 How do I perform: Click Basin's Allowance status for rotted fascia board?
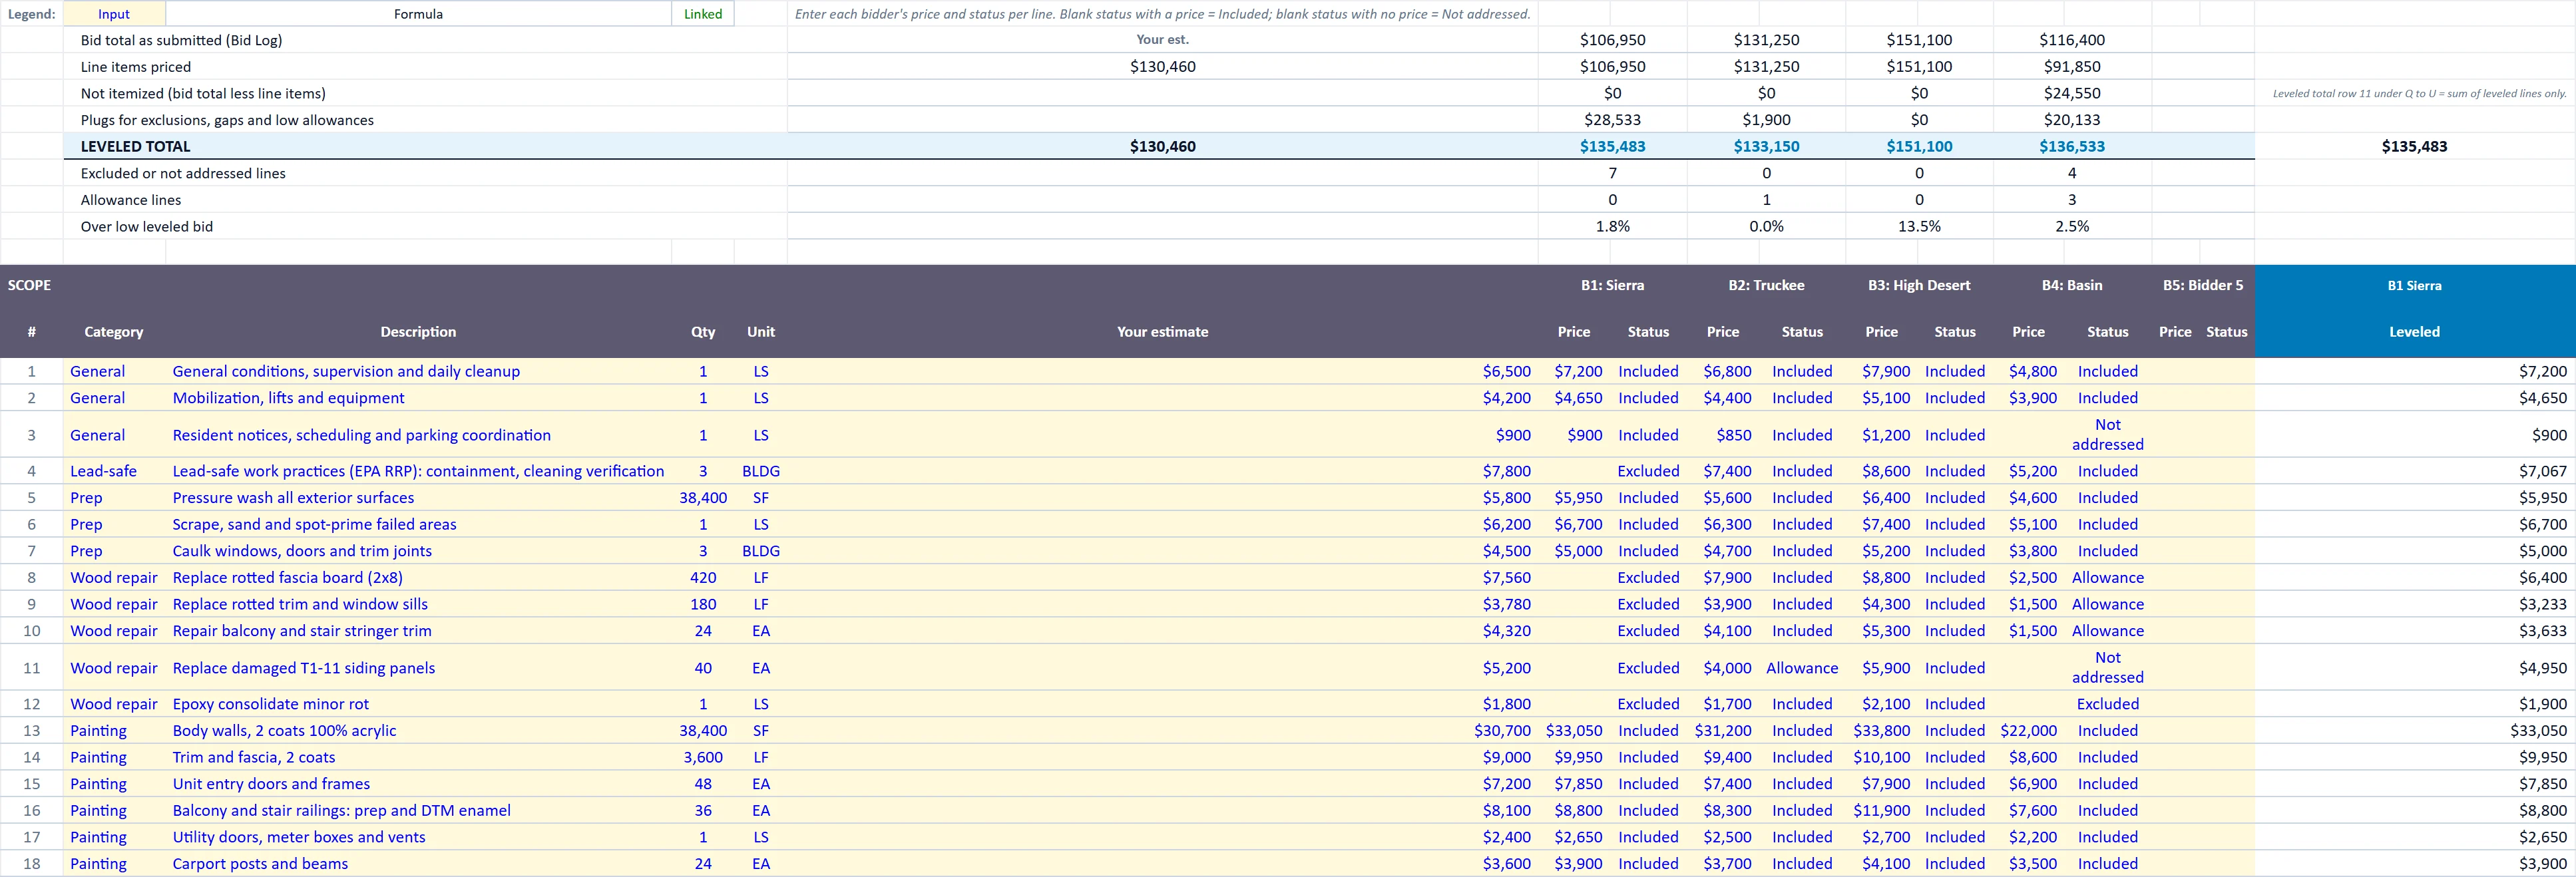[x=2107, y=578]
